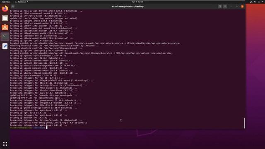Image resolution: width=265 pixels, height=149 pixels.
Task: Click the line 'Setting up gnome-settings-daemon'
Action: coord(43,108)
